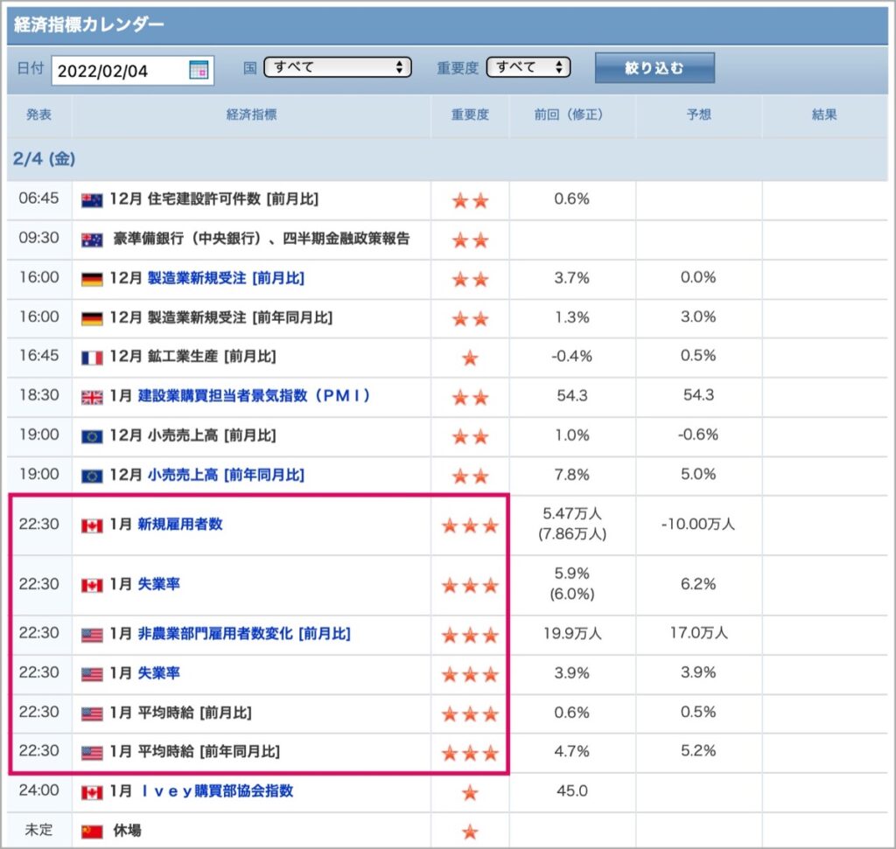Click the three-star rating for 新規雇用者数
896x849 pixels.
coord(470,525)
